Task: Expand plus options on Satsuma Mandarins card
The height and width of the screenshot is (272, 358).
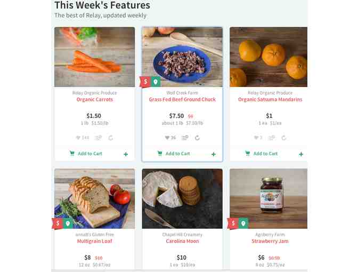Action: tap(301, 154)
